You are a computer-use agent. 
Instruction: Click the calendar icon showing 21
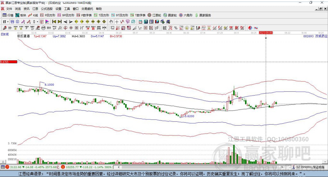tap(140, 22)
